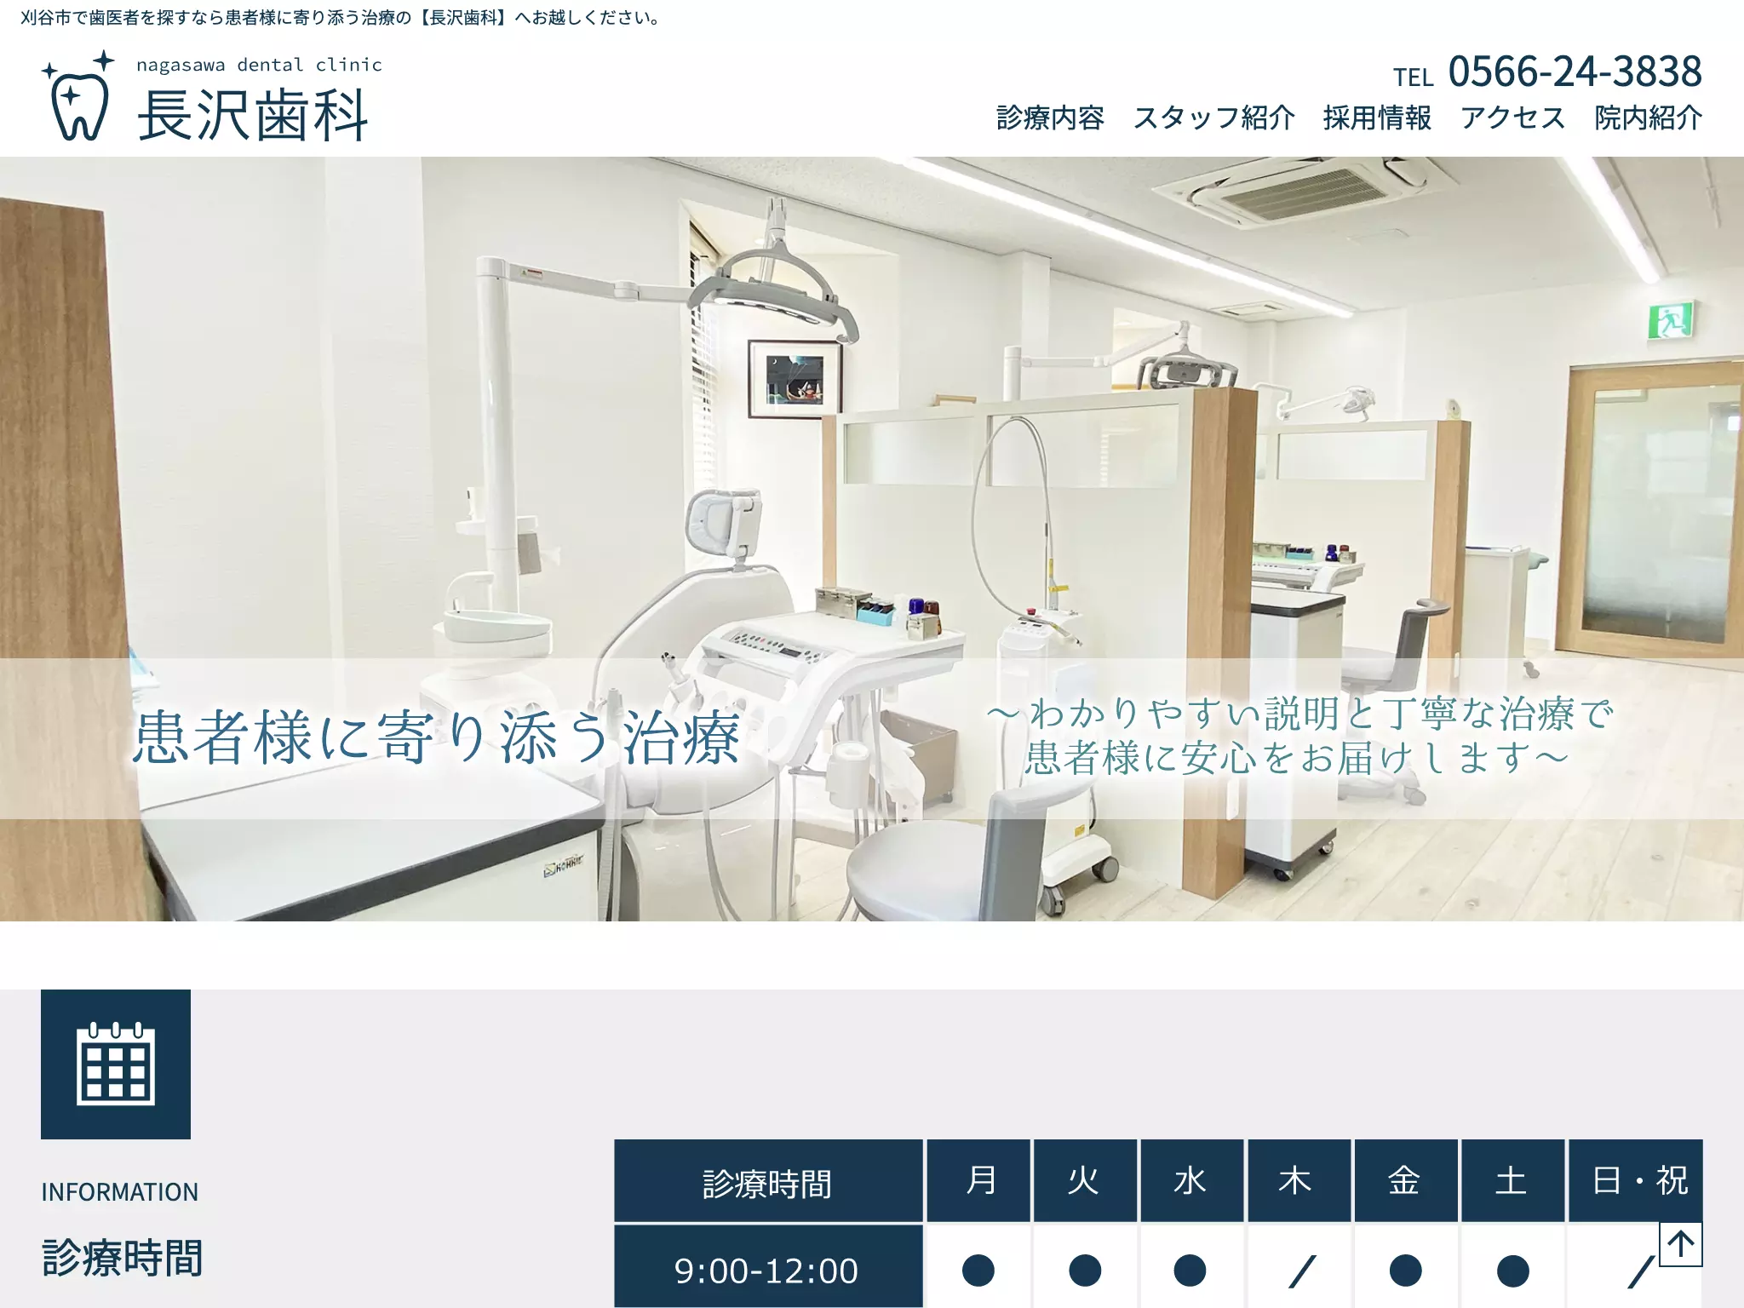Screen dimensions: 1744x1308
Task: Select the 患者様に寄り添う治療 headline text
Action: 437,737
